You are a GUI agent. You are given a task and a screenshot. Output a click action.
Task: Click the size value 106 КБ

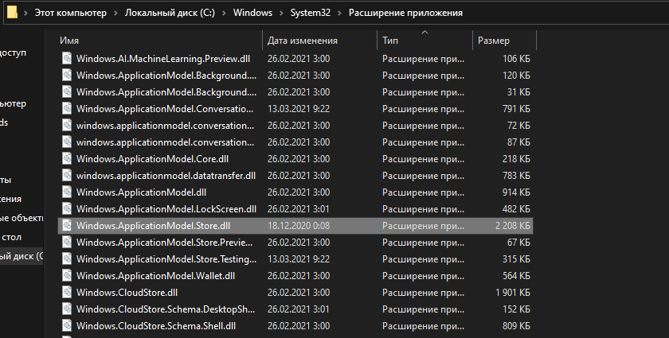coord(516,58)
